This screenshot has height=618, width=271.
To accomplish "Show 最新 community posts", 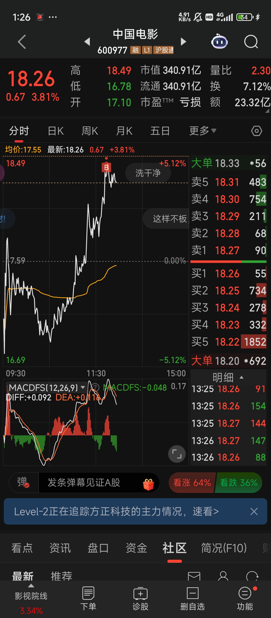I will click(x=23, y=576).
